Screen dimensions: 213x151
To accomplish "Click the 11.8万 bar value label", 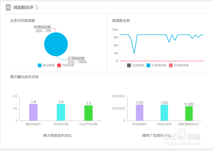I will pos(189,104).
